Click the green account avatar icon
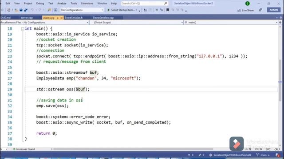 click(248, 4)
